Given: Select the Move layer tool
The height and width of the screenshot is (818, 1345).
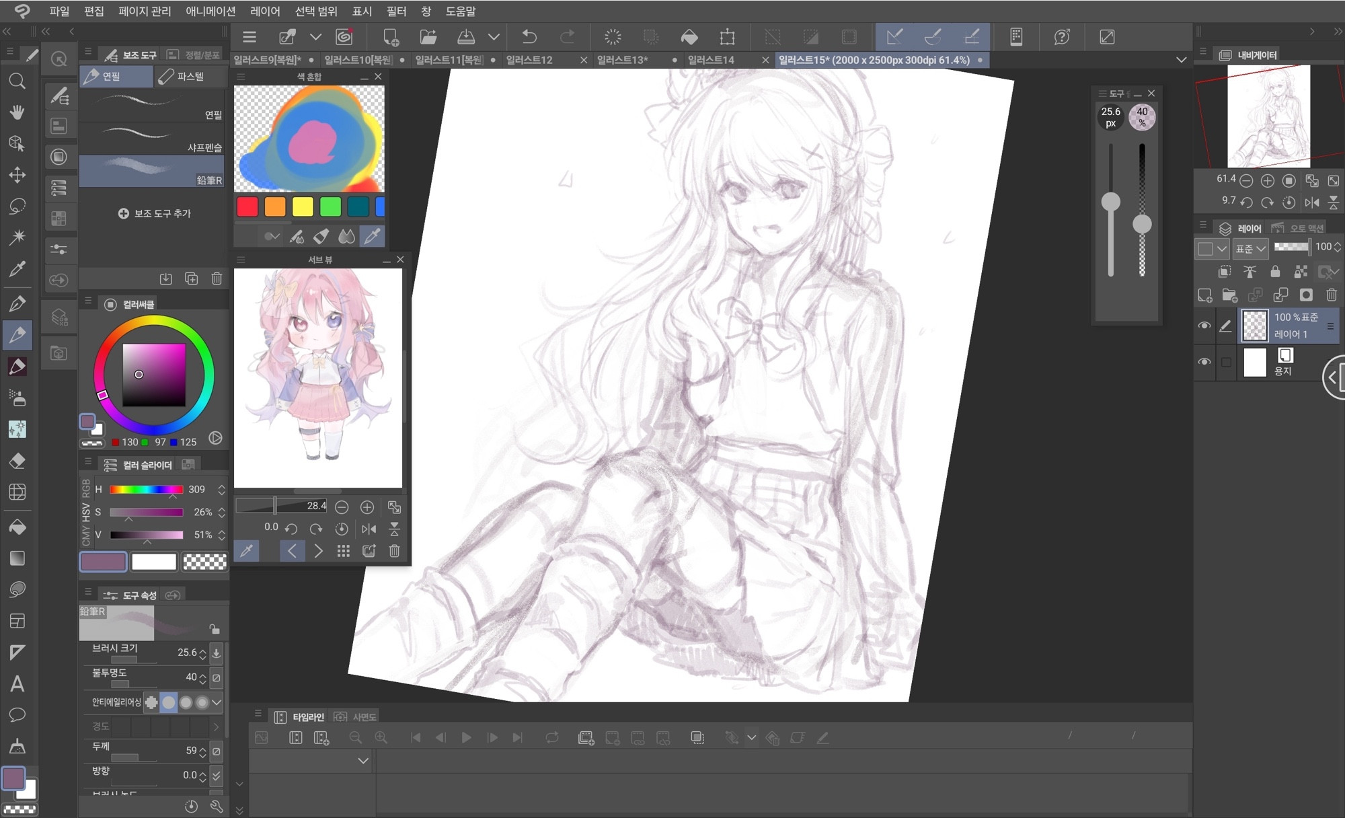Looking at the screenshot, I should (x=17, y=175).
